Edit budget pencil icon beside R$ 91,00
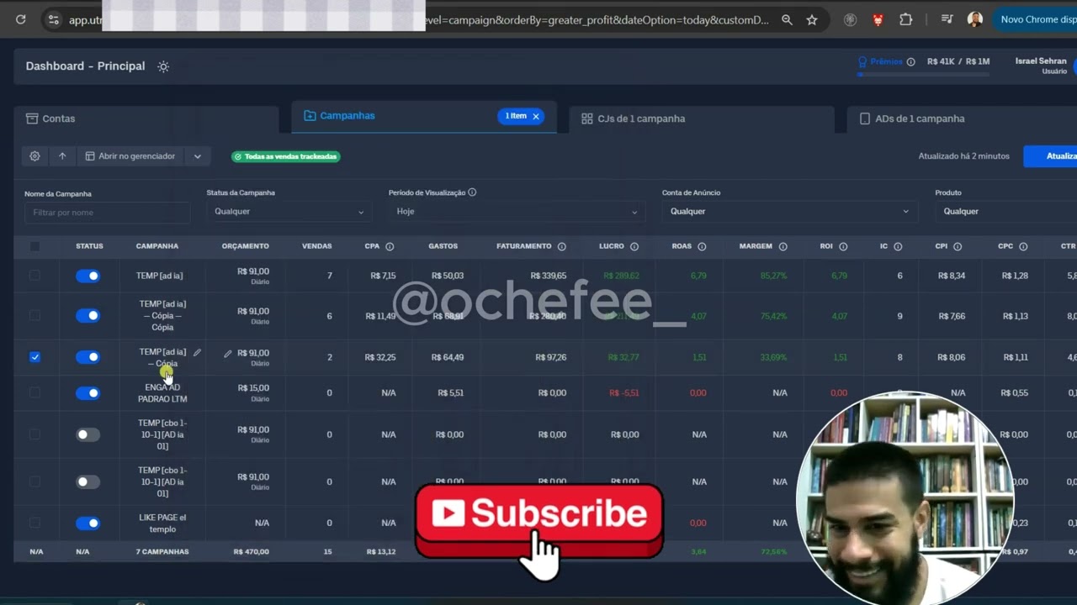Viewport: 1077px width, 605px height. 227,354
